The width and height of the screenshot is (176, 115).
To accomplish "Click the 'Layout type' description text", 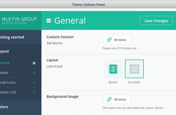I will 54,66.
